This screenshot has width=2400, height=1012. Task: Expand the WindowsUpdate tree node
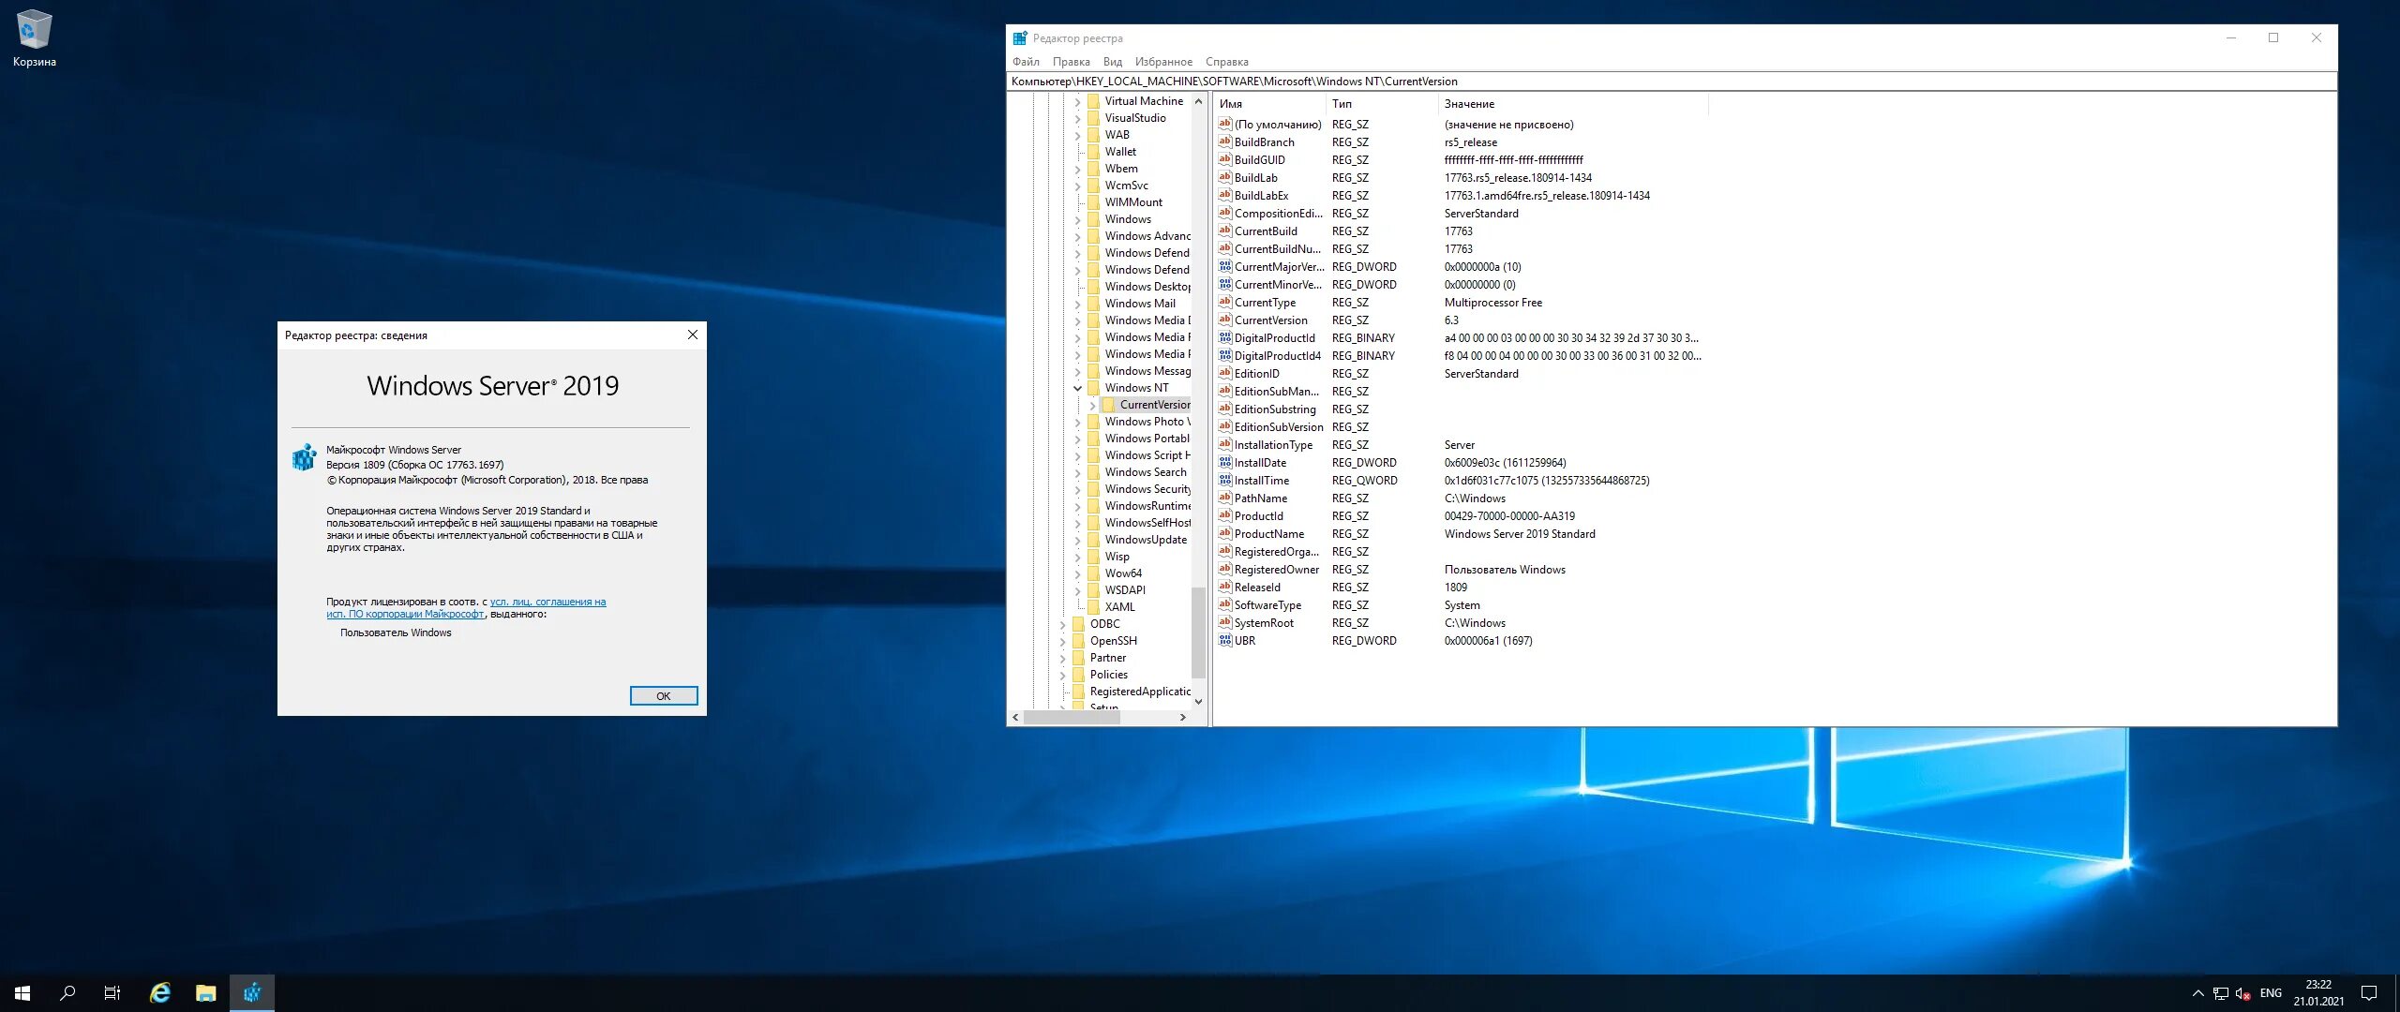point(1078,540)
